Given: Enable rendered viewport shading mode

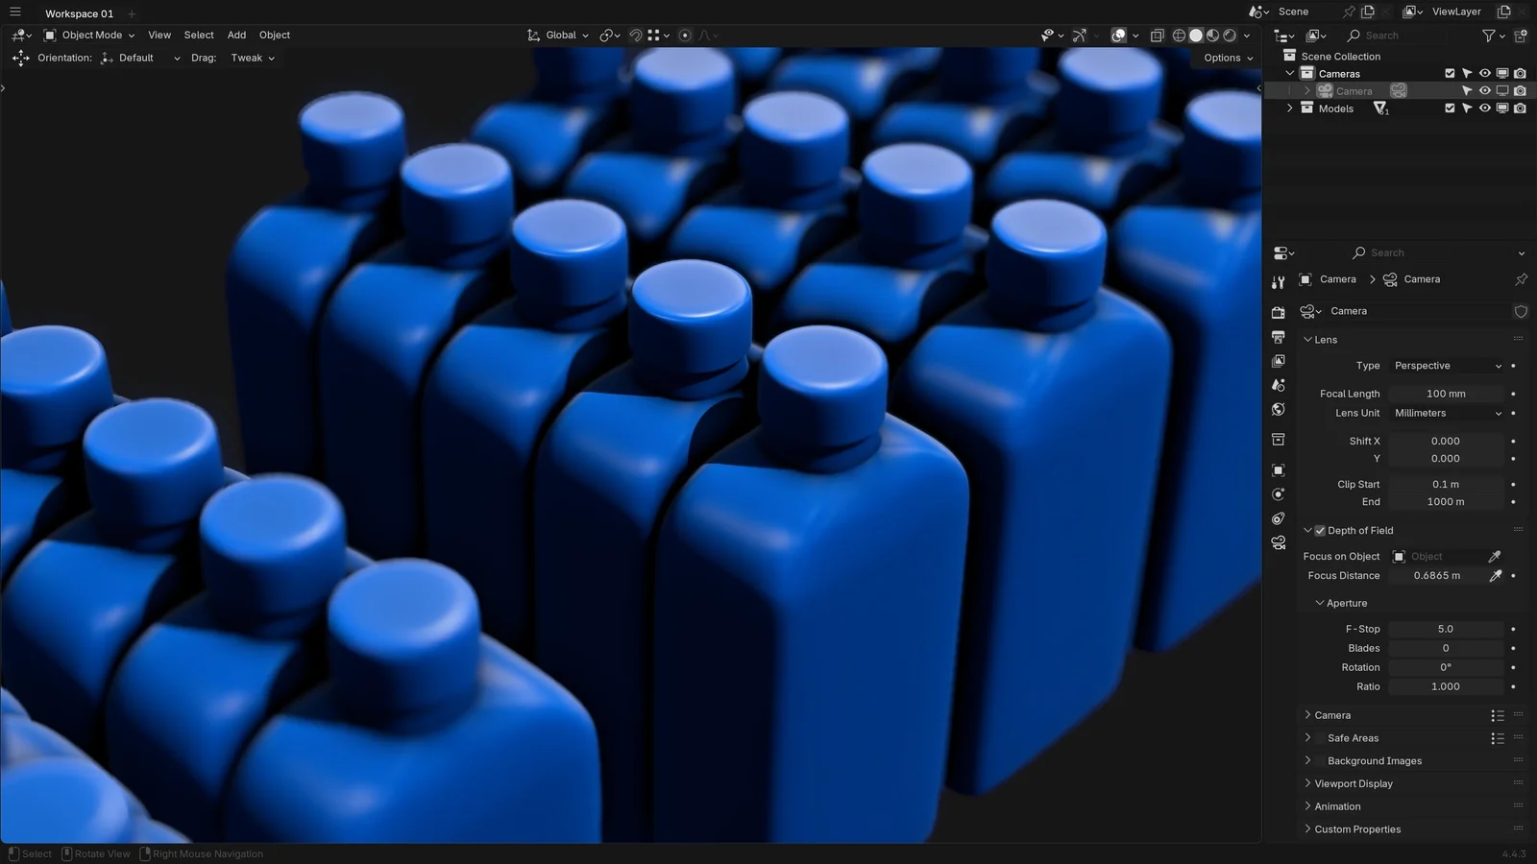Looking at the screenshot, I should 1230,36.
